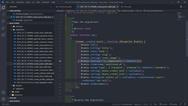The width and height of the screenshot is (188, 106).
Task: Click the database breadcrumb segment
Action: coord(60,11)
